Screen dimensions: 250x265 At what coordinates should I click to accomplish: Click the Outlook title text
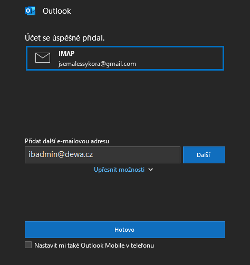point(57,11)
